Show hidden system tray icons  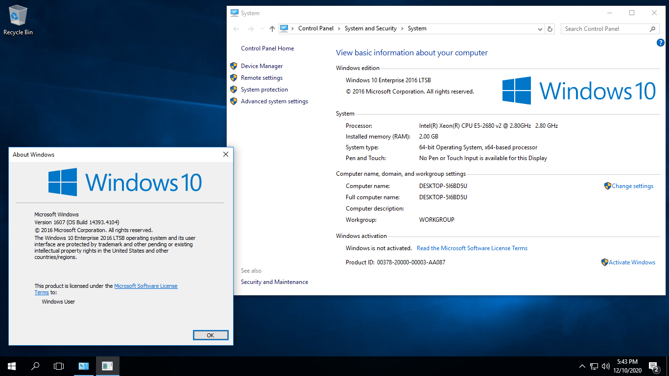[582, 366]
